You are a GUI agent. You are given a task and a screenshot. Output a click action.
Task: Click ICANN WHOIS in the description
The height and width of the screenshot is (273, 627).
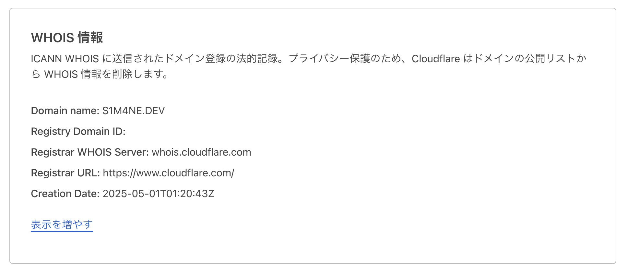(65, 59)
